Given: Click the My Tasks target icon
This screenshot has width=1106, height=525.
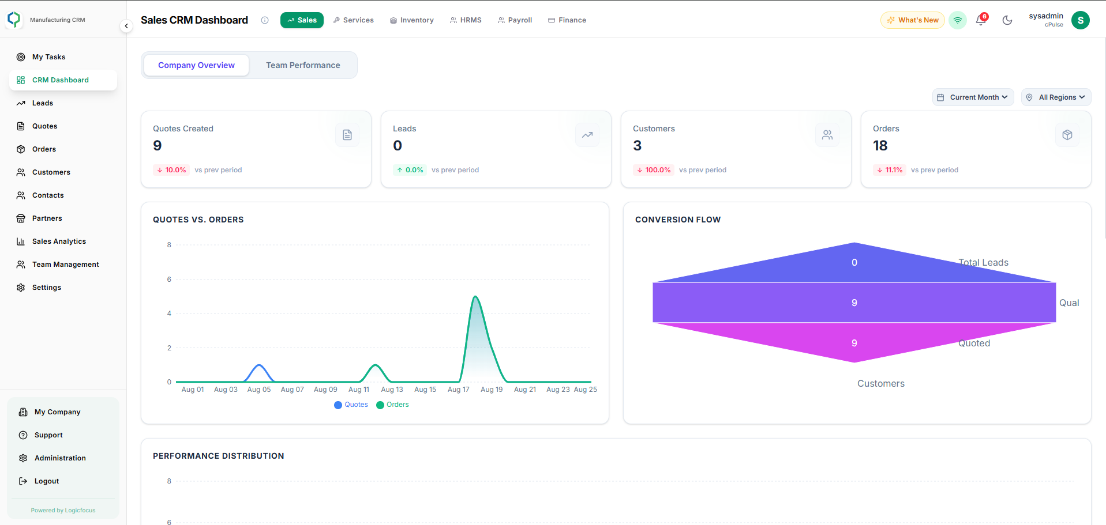Looking at the screenshot, I should (x=21, y=57).
